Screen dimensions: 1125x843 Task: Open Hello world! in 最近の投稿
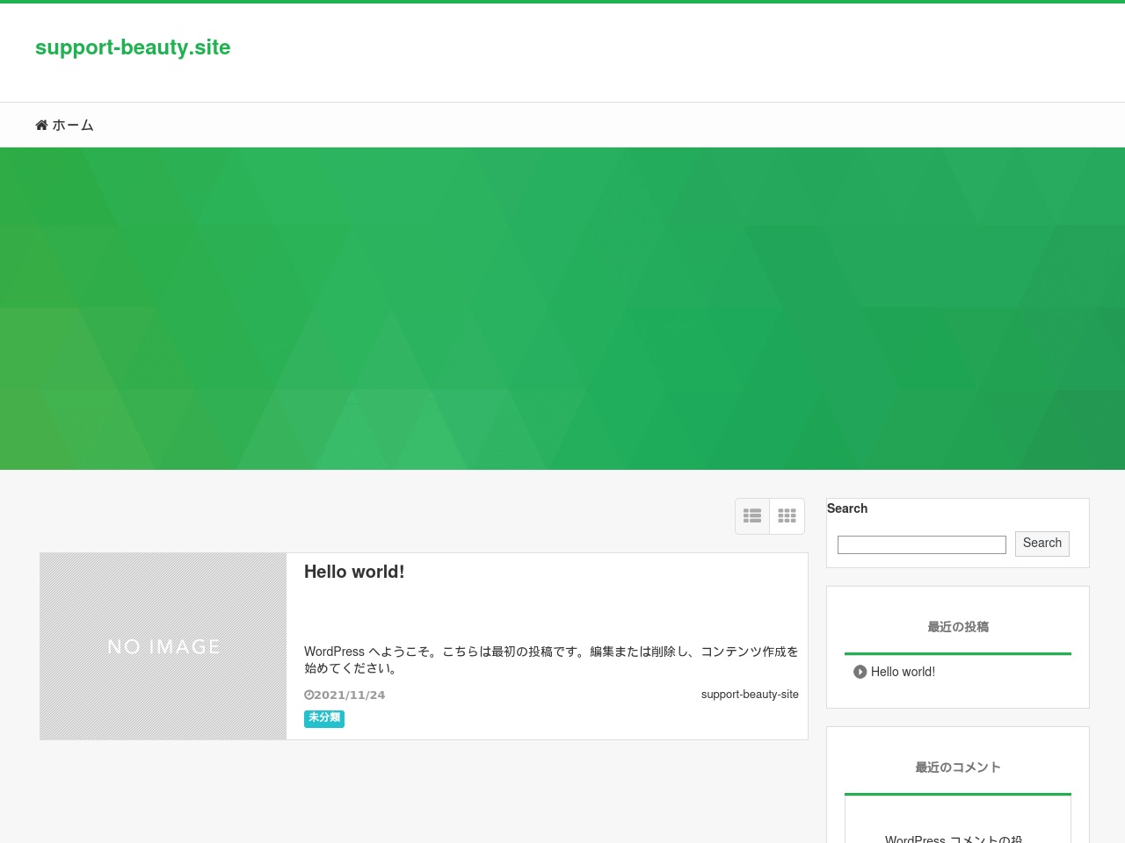[903, 672]
